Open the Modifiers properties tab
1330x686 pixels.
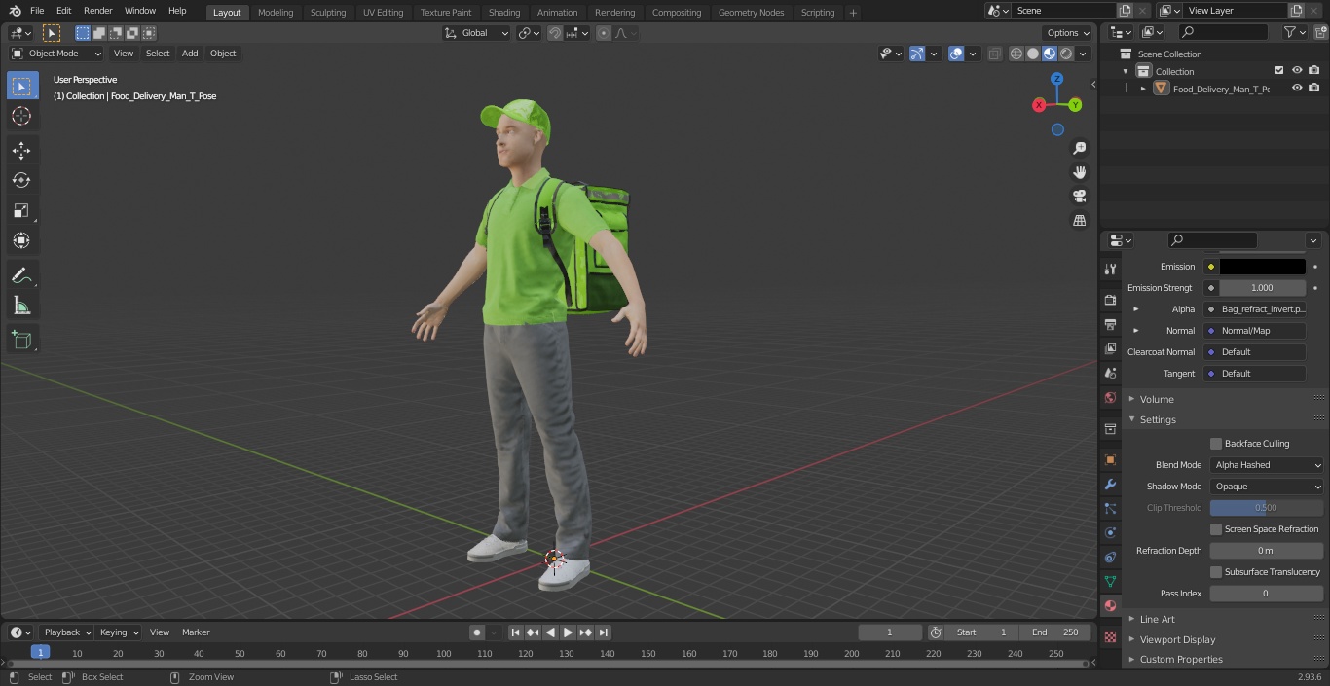click(x=1110, y=484)
